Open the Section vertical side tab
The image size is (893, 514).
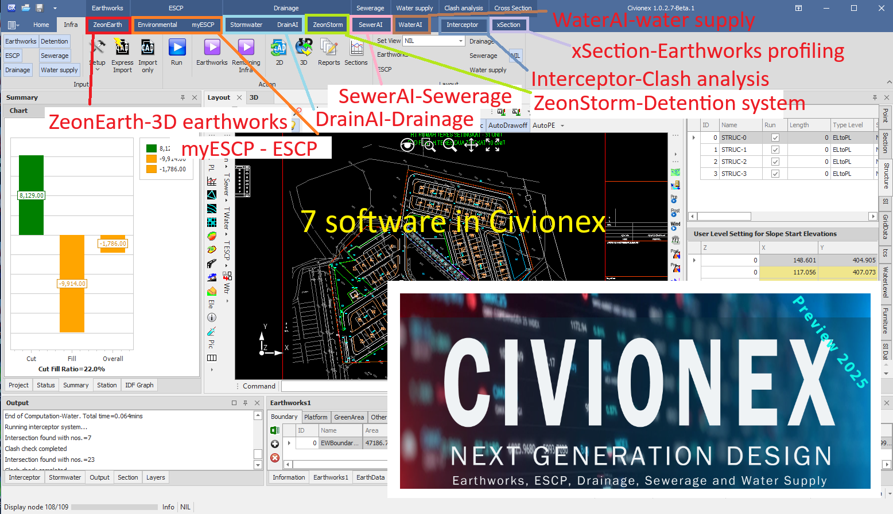tap(886, 143)
